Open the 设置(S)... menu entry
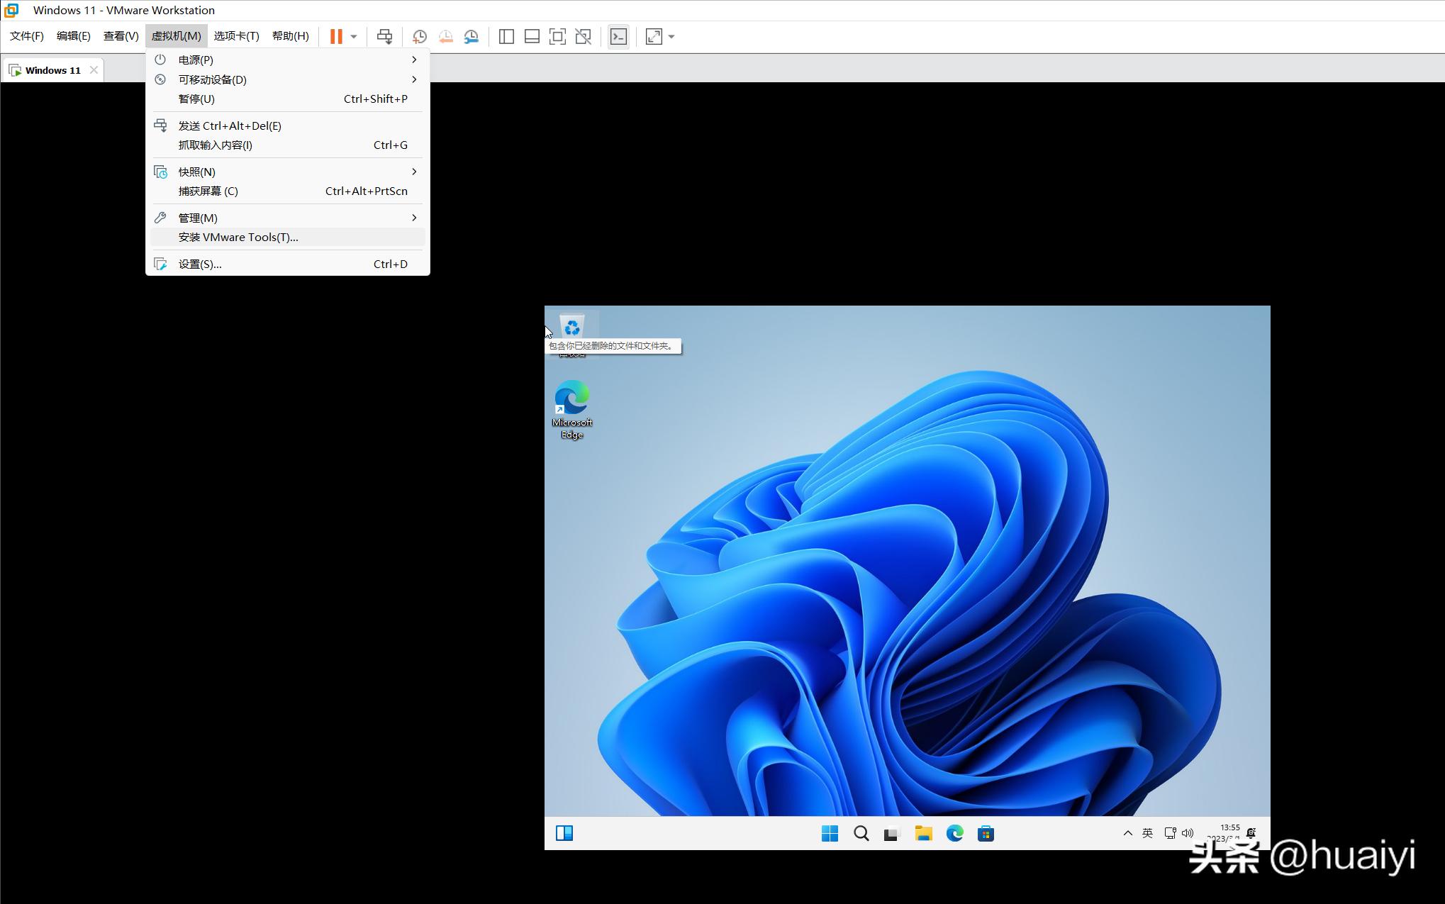The image size is (1445, 904). 200,264
